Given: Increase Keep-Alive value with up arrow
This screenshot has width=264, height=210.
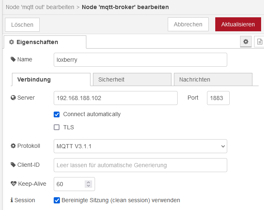Looking at the screenshot, I should (88, 182).
